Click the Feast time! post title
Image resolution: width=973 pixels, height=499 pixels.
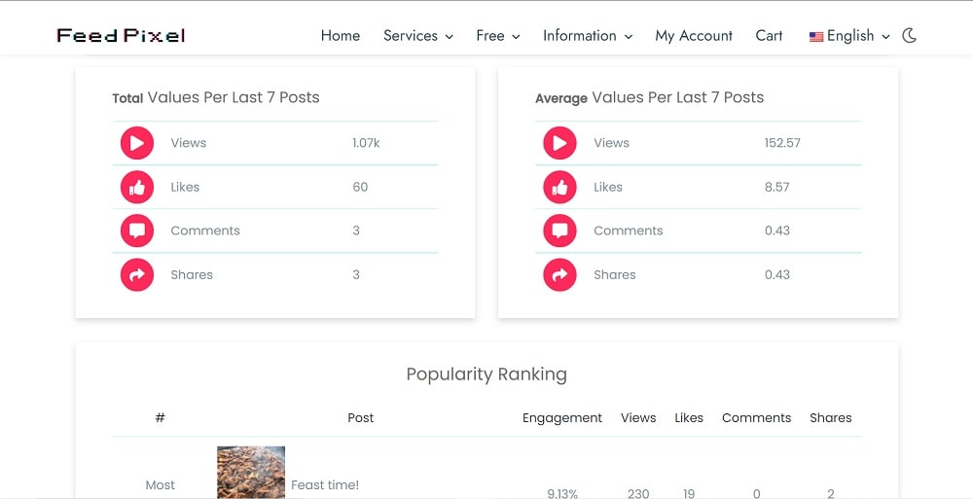(325, 485)
